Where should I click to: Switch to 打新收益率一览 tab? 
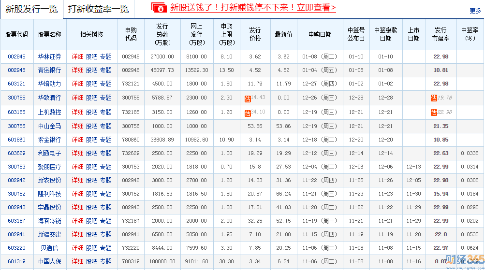click(x=98, y=9)
